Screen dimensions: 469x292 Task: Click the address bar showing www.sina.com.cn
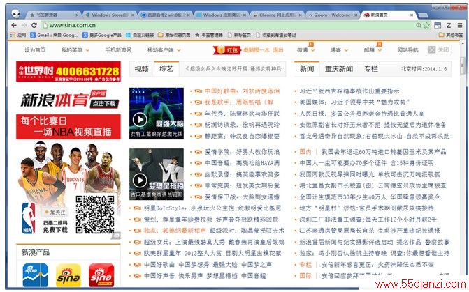(227, 25)
